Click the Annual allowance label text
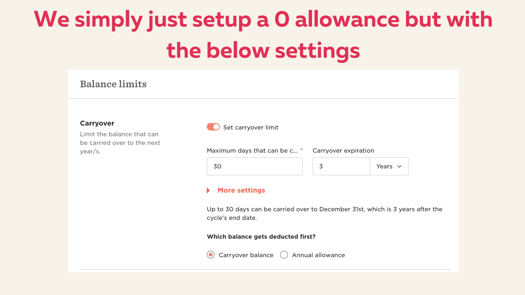Screen dimensions: 525x295 (x=318, y=255)
